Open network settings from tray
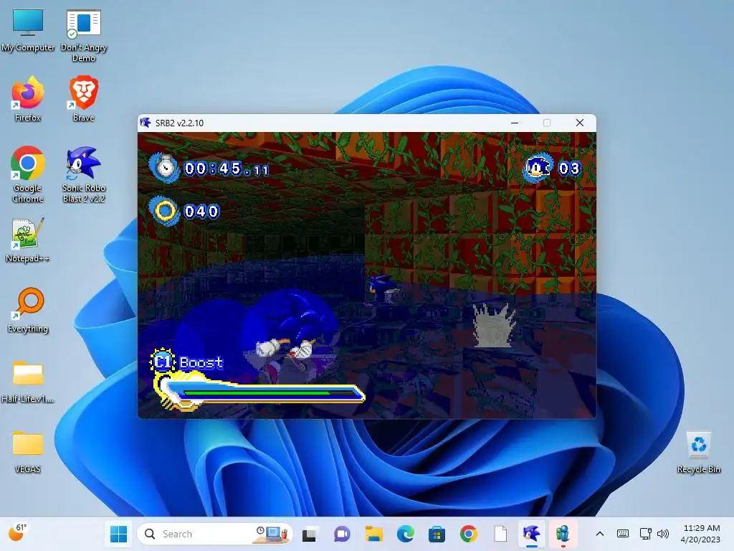Screen dimensions: 734x551 [646, 534]
